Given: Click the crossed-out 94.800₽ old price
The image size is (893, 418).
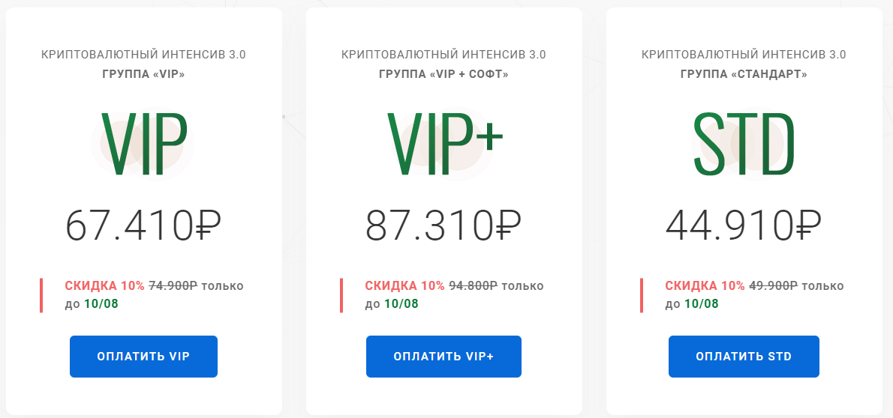Looking at the screenshot, I should (x=474, y=286).
